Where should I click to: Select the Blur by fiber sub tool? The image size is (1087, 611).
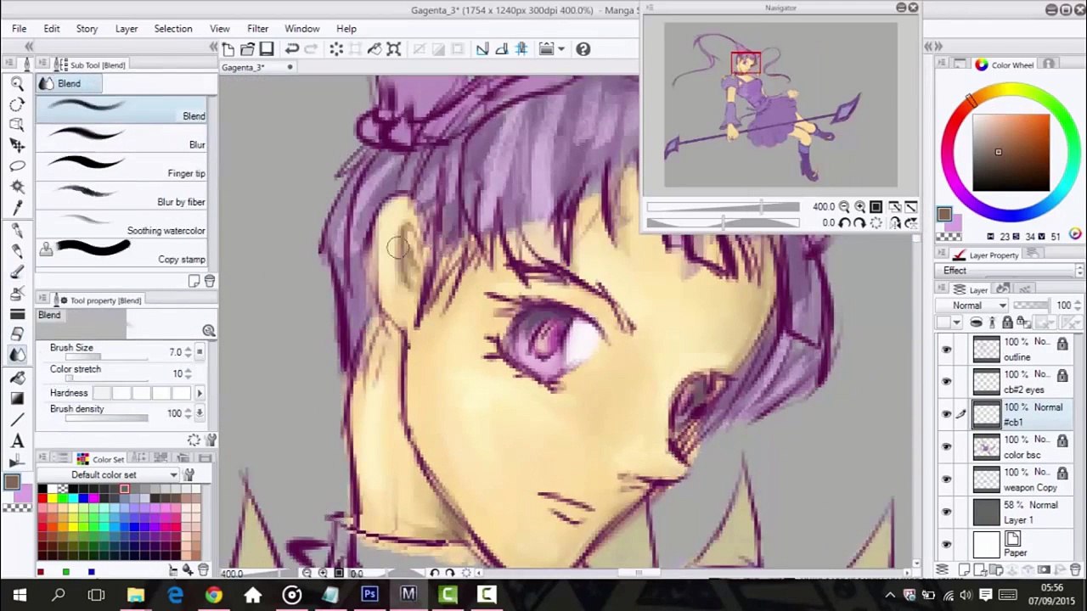(122, 197)
